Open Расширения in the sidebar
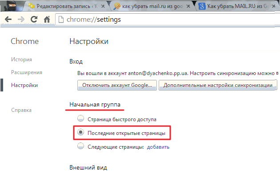 27,72
